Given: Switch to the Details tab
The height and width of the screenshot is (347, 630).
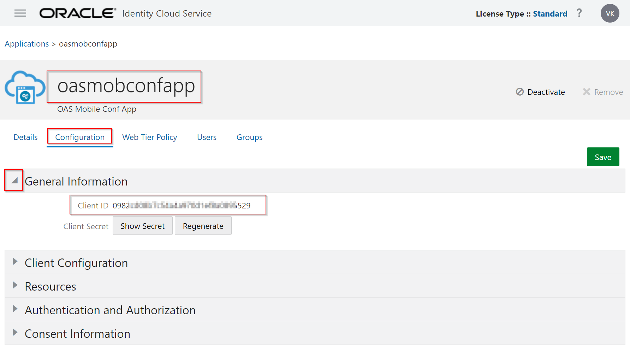Looking at the screenshot, I should [25, 137].
